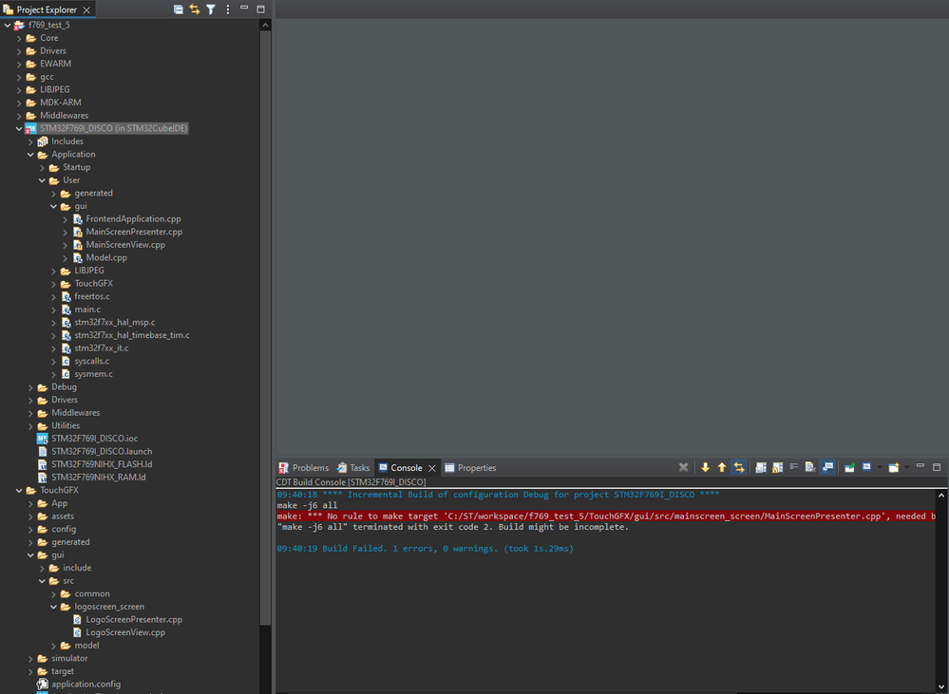Clear the console output
This screenshot has height=694, width=949.
[810, 467]
